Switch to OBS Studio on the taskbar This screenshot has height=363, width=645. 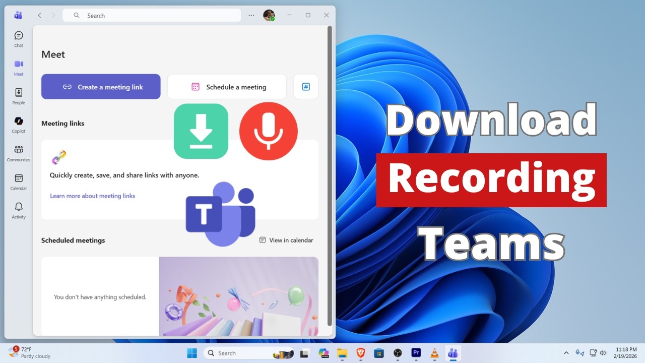[398, 353]
